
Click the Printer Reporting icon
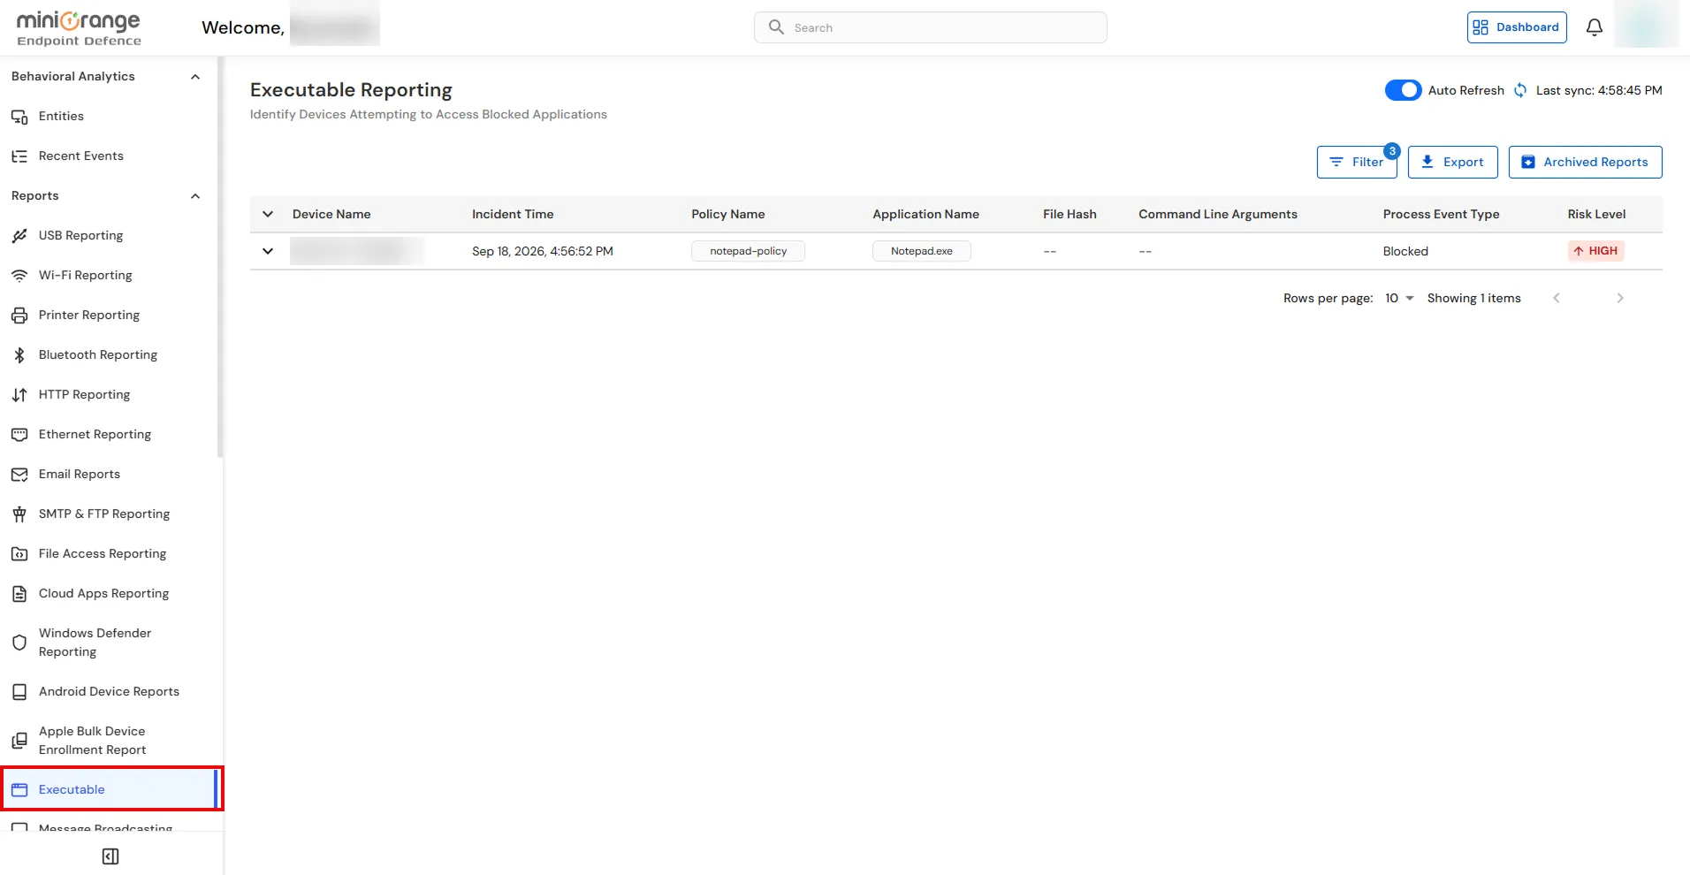click(19, 316)
